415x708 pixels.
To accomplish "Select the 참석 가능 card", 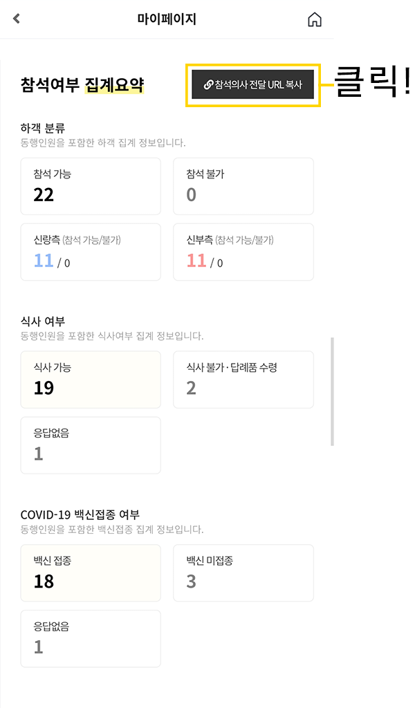I will point(91,186).
